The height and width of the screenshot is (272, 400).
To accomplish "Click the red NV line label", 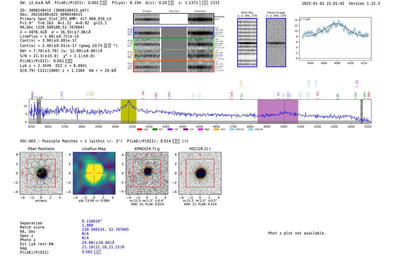I will [143, 95].
